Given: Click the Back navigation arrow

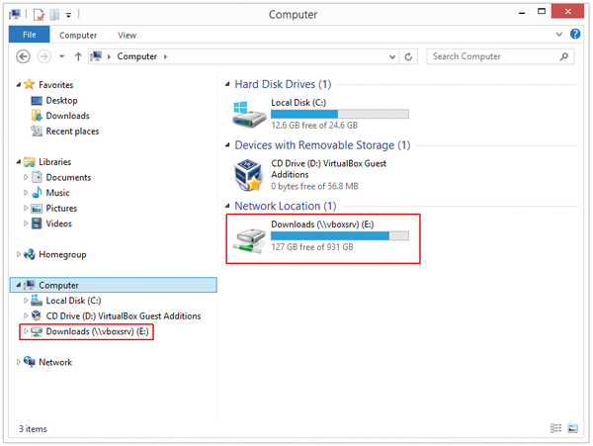Looking at the screenshot, I should (23, 56).
